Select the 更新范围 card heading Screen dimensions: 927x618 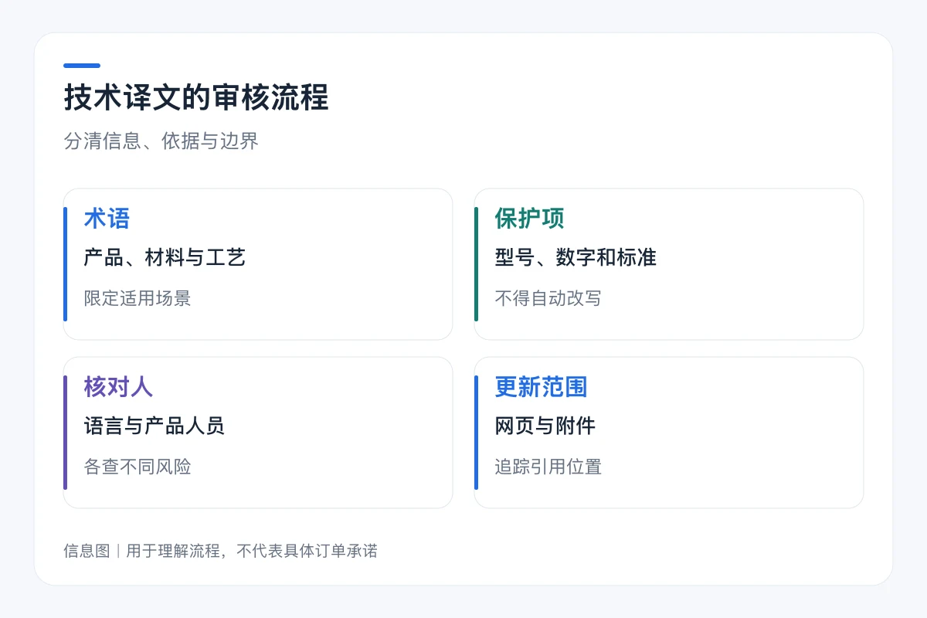[541, 387]
